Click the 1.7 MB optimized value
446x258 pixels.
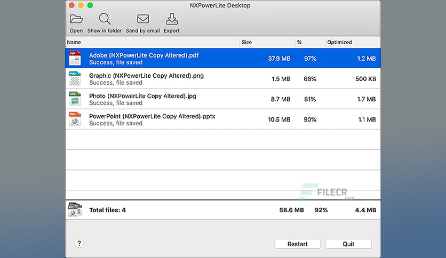click(x=367, y=99)
